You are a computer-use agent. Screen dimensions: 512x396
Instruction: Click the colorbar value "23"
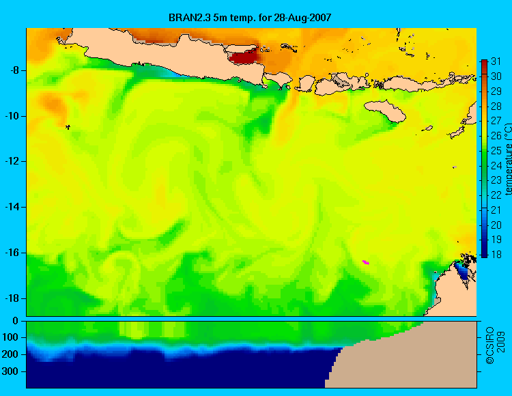(x=496, y=180)
